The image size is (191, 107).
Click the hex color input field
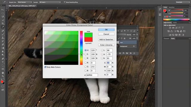(92, 75)
